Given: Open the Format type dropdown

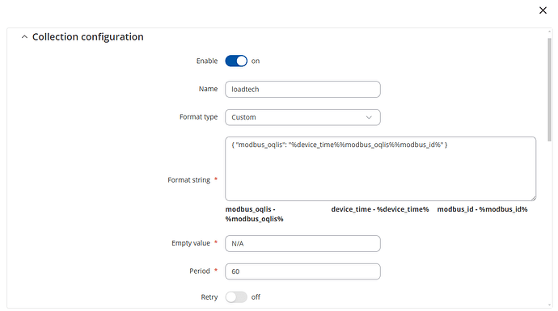Looking at the screenshot, I should [x=302, y=117].
